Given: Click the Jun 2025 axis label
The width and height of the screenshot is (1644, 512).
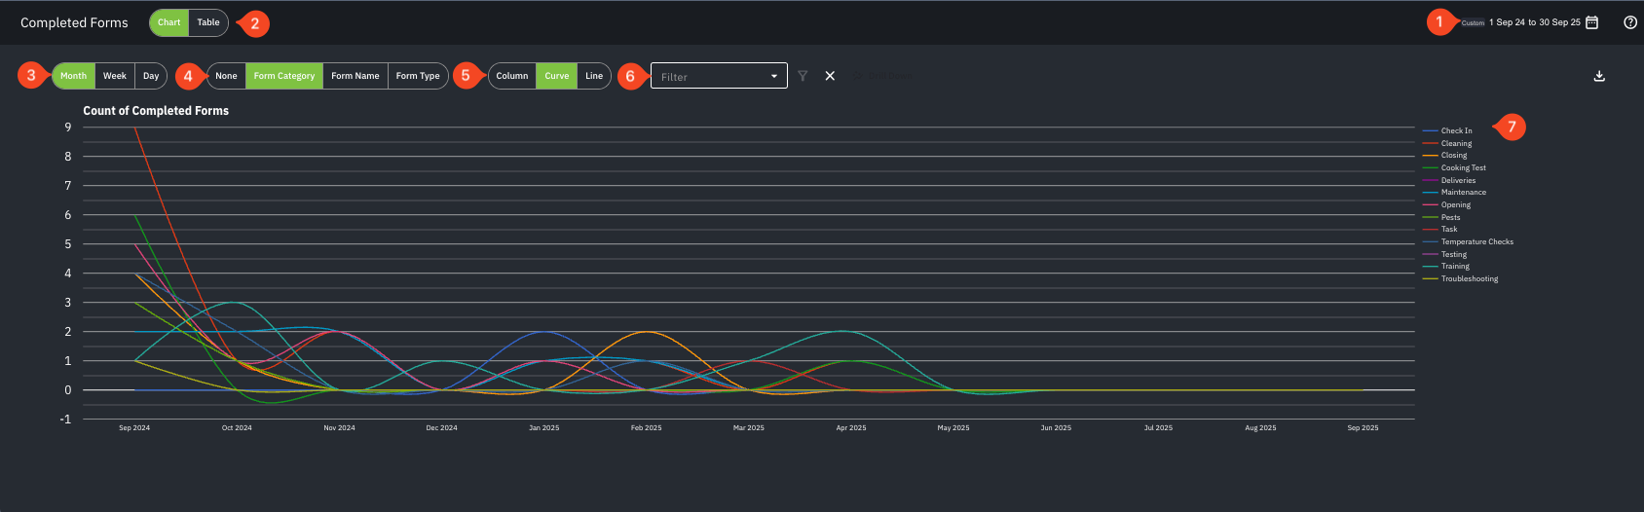Looking at the screenshot, I should [x=1056, y=427].
